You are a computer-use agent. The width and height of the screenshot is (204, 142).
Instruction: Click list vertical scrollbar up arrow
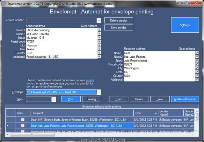click(197, 111)
